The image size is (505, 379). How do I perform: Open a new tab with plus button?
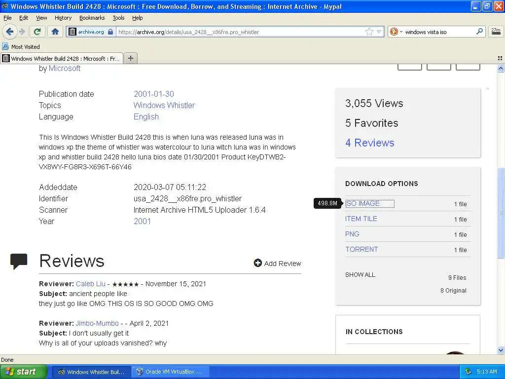tap(130, 58)
